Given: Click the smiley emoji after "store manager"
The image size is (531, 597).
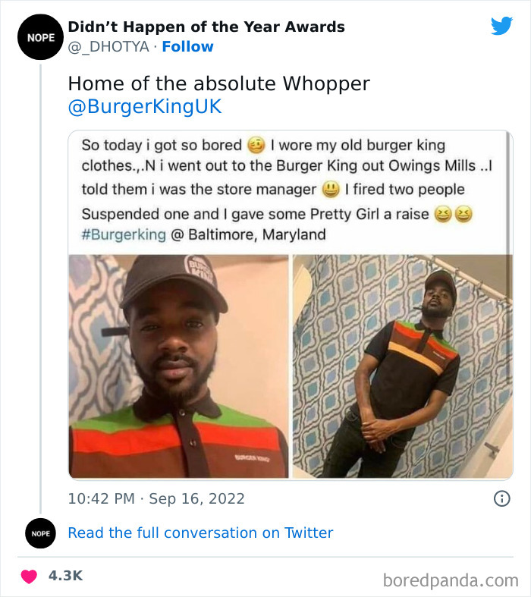Looking at the screenshot, I should point(330,189).
